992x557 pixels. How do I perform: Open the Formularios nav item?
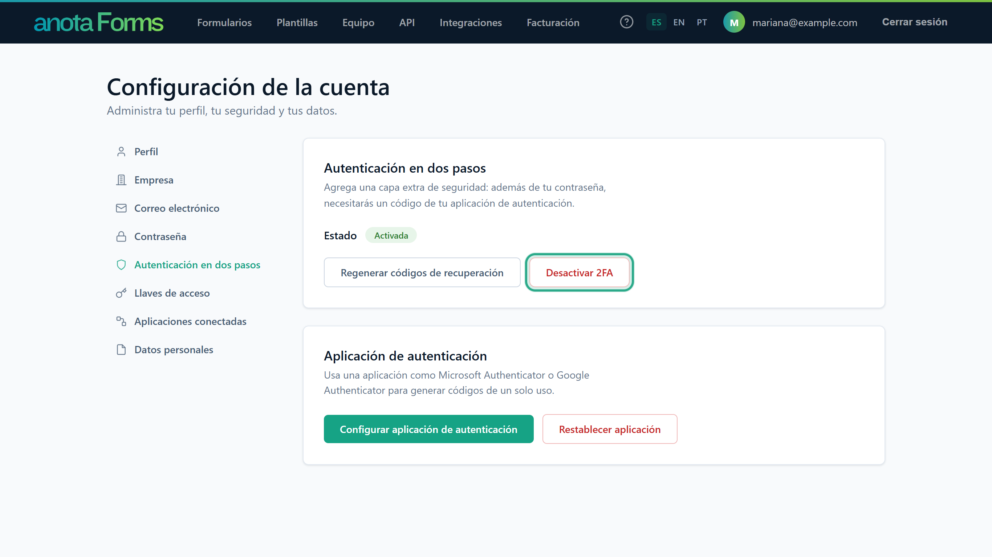[x=224, y=22]
